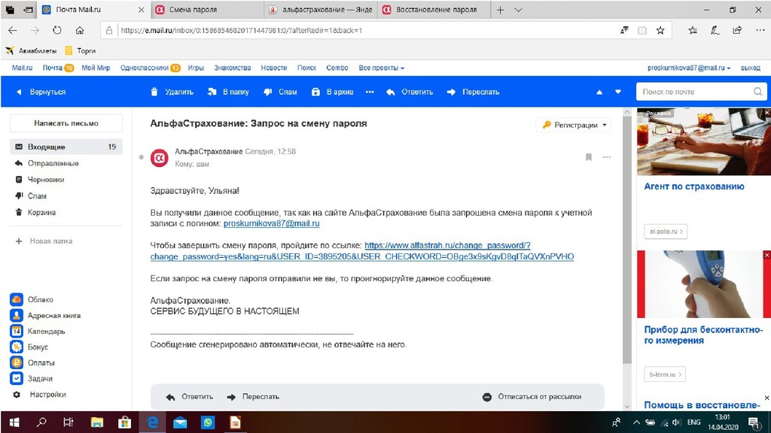Open reading view book icon
This screenshot has height=433, width=771.
[641, 30]
